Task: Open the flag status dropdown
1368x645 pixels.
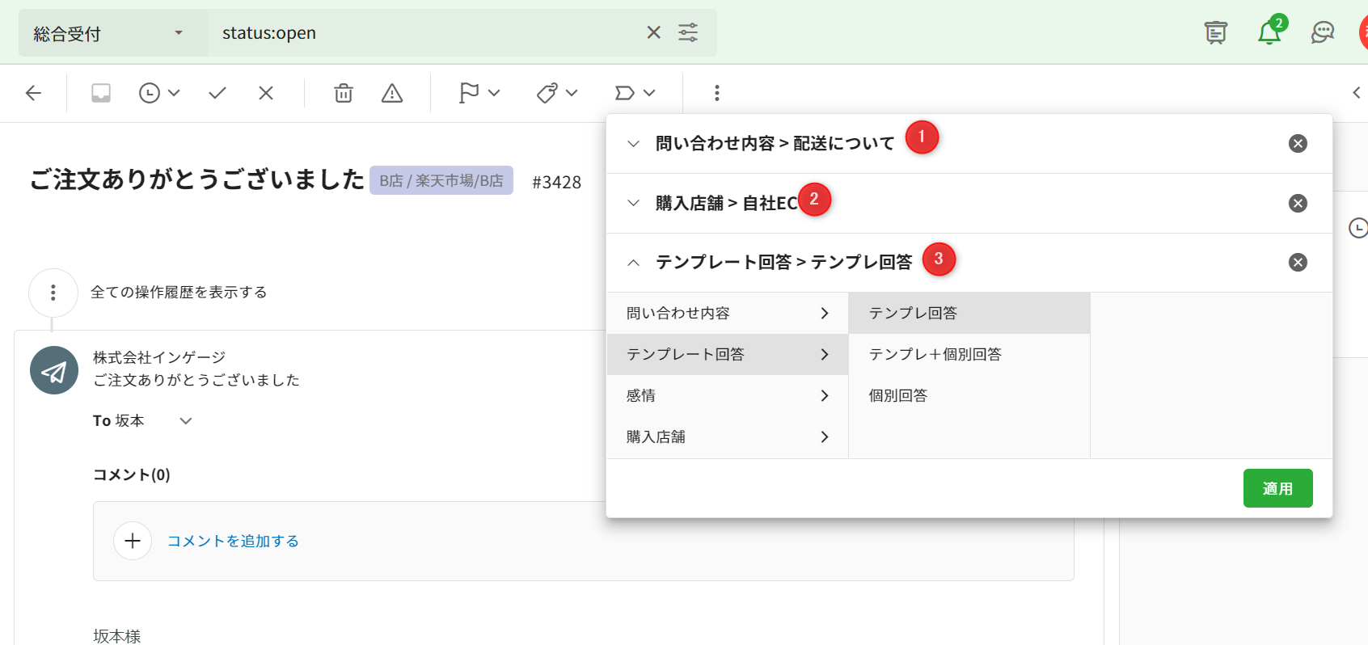Action: 479,93
